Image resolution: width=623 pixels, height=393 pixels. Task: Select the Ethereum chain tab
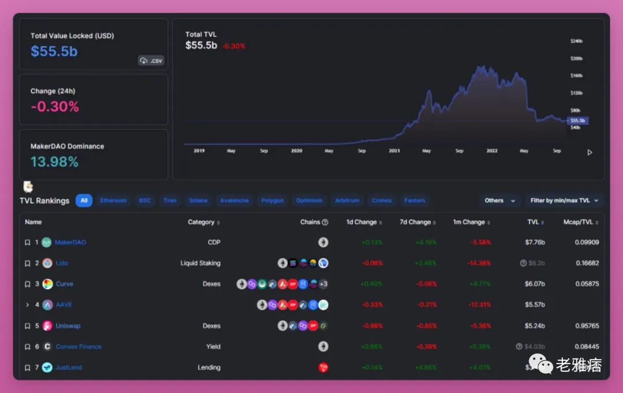pyautogui.click(x=113, y=201)
